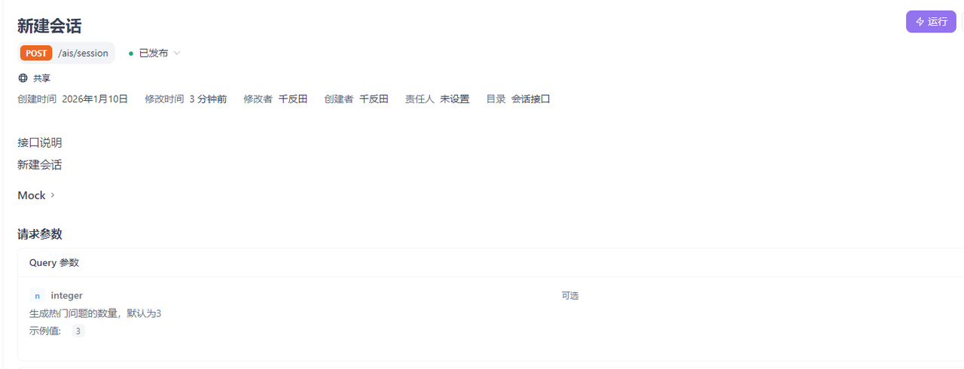Open the 已发布 status dropdown
The image size is (964, 369).
click(x=154, y=53)
